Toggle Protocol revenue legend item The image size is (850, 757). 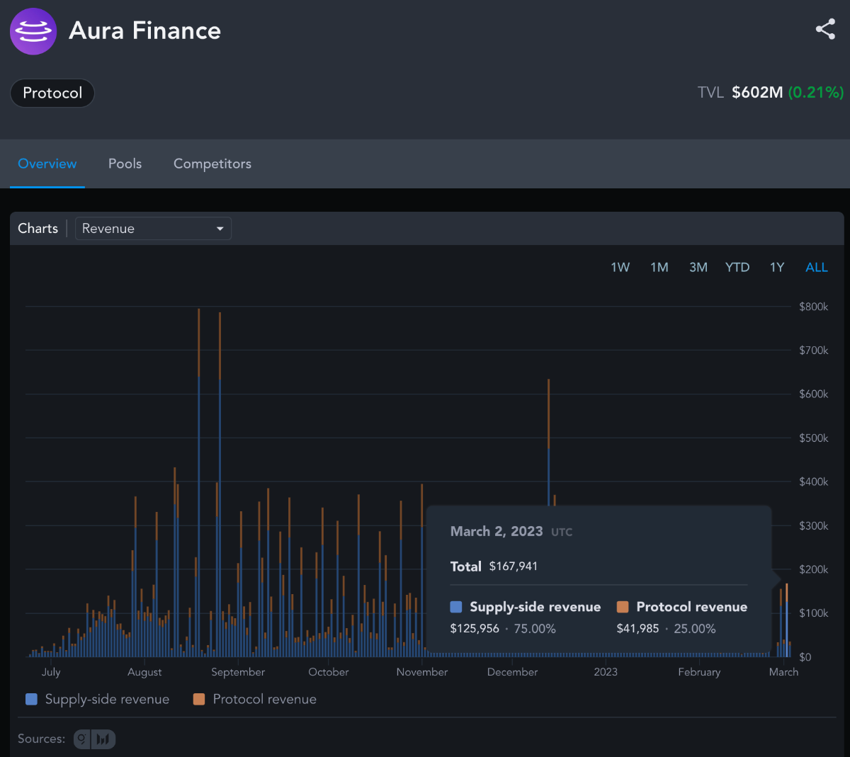pyautogui.click(x=255, y=699)
